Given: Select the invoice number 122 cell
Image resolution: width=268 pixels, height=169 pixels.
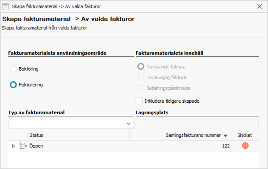Looking at the screenshot, I should (x=226, y=146).
